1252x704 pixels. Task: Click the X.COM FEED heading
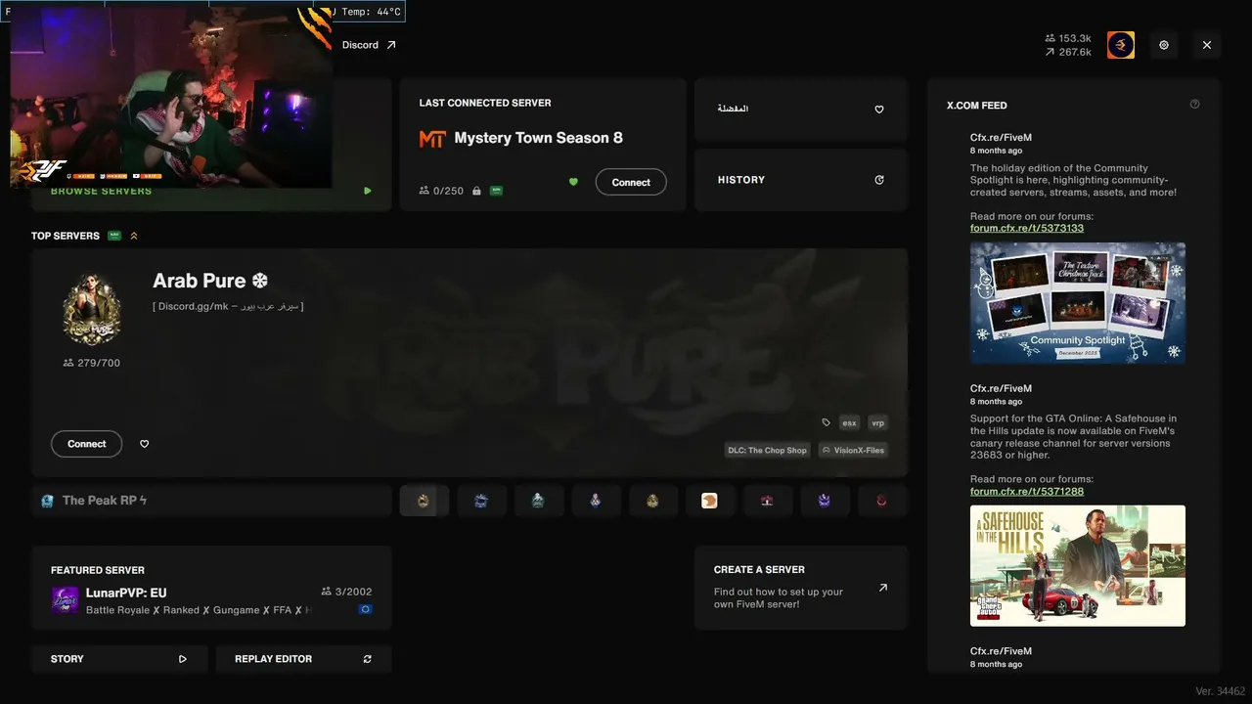pos(976,106)
